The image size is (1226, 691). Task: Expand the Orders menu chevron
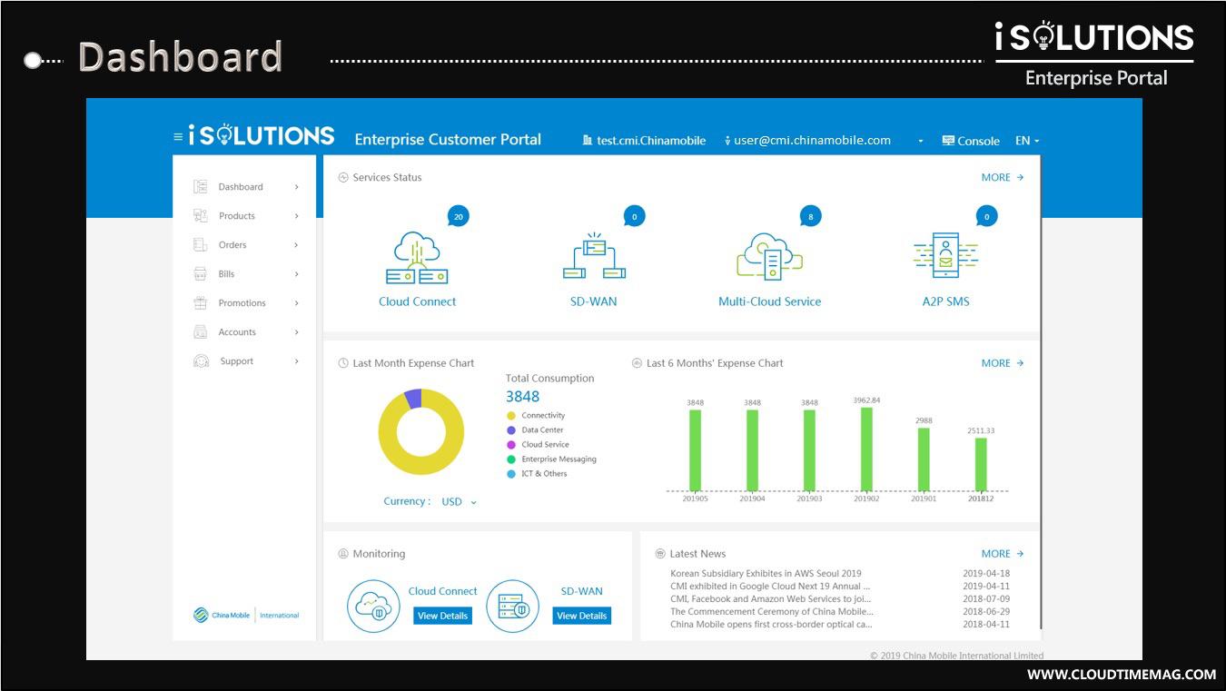296,245
